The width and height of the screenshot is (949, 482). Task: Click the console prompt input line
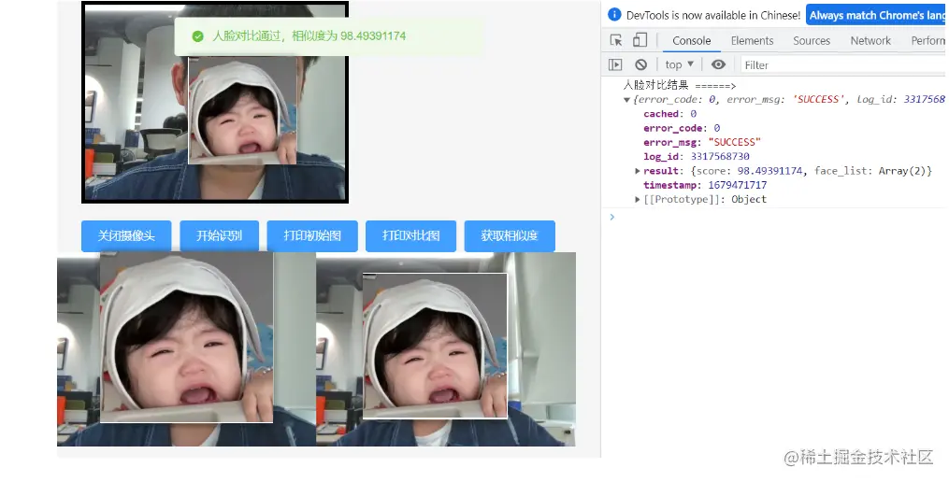point(778,217)
